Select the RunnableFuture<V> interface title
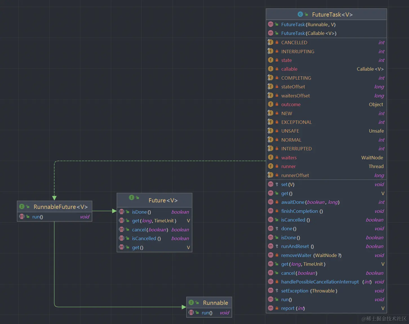Screen dimensions: 409x324 coord(61,207)
